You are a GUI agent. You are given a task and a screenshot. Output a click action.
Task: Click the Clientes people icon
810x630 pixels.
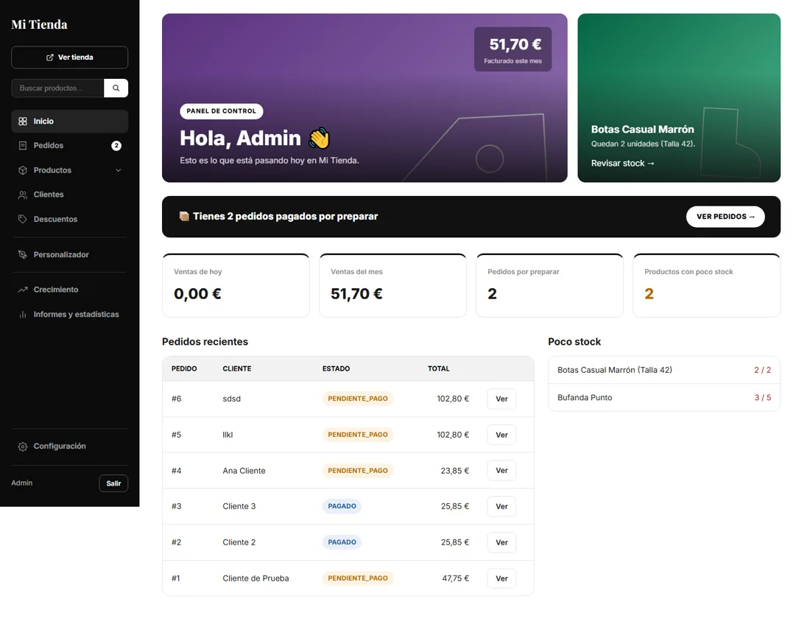coord(23,195)
